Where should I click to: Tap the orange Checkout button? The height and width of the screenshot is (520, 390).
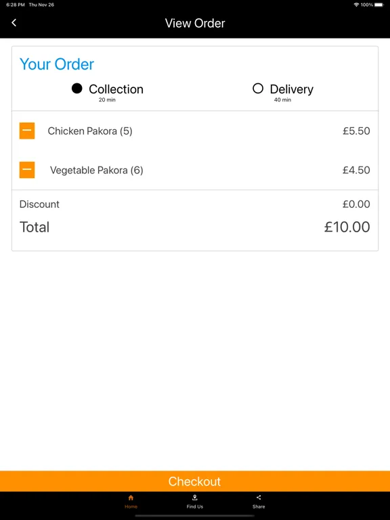coord(195,481)
